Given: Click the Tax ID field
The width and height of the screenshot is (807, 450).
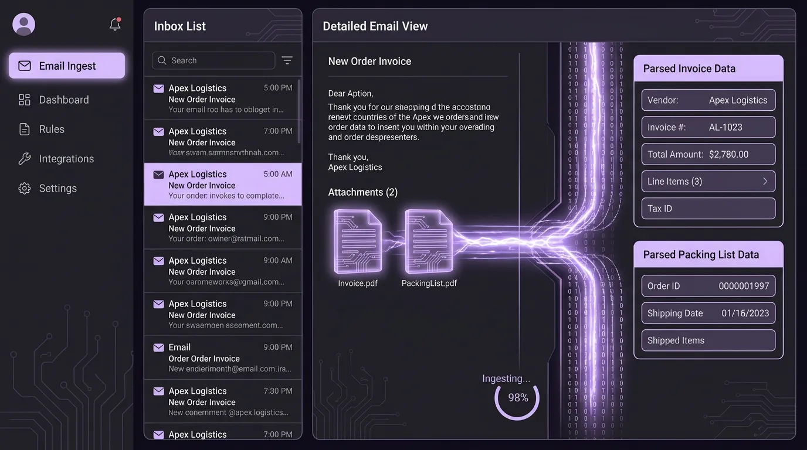Looking at the screenshot, I should pos(708,209).
